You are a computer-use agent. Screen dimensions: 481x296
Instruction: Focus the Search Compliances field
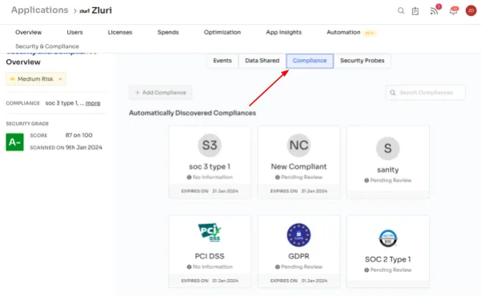[x=426, y=93]
